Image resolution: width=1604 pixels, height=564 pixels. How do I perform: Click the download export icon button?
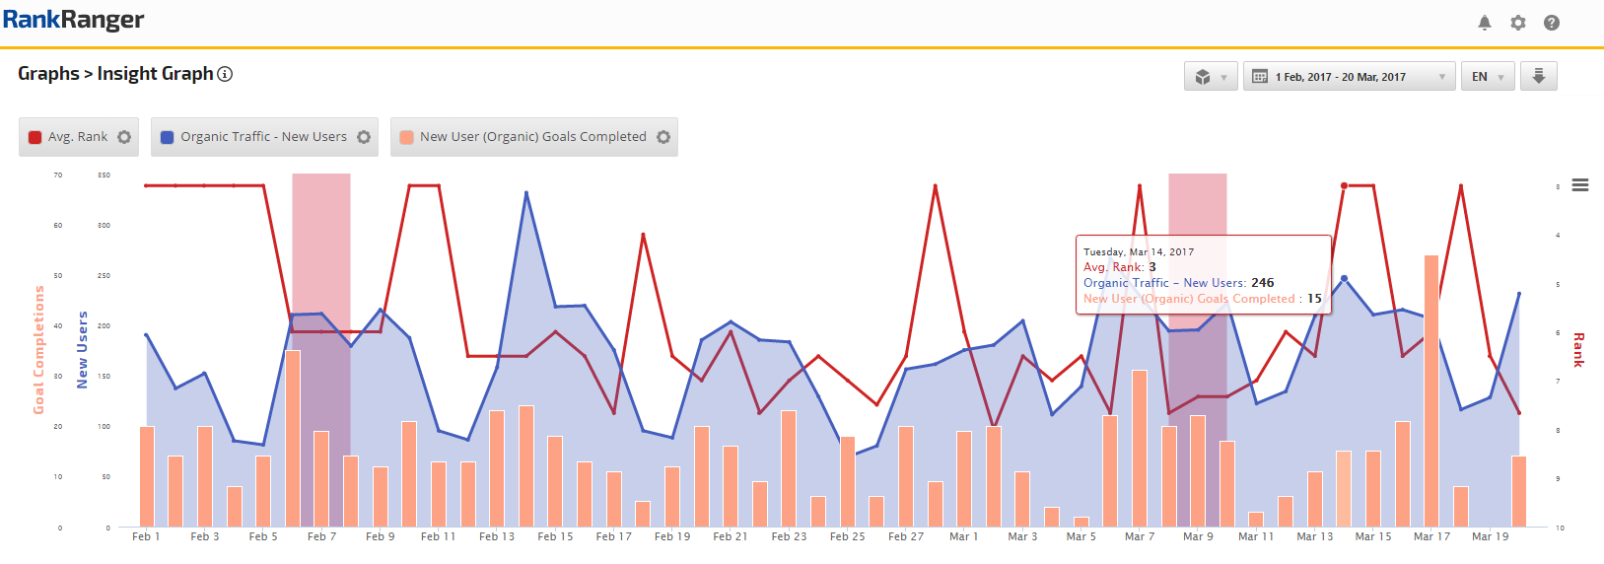coord(1538,76)
